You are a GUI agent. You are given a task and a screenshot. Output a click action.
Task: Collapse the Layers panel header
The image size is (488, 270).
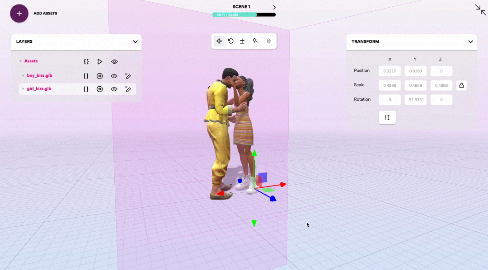135,42
